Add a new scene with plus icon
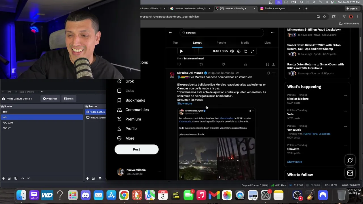The height and width of the screenshot is (204, 363). [x=3, y=178]
